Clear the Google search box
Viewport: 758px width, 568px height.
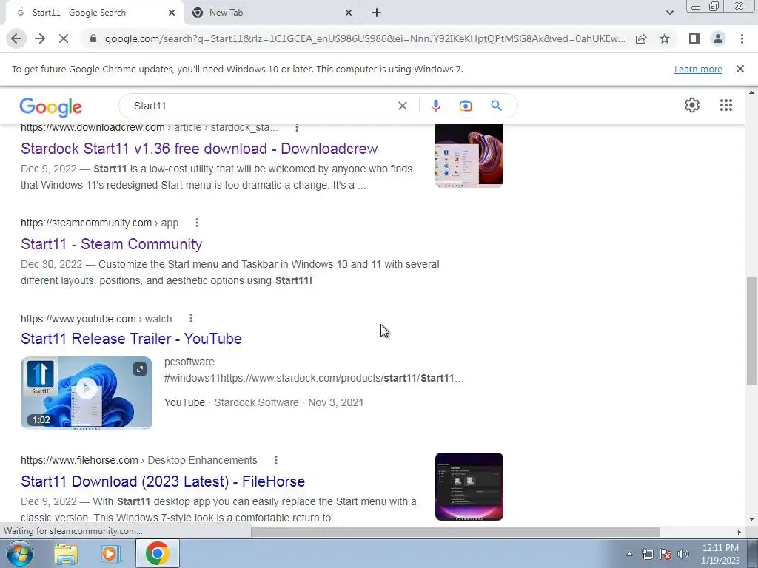click(402, 106)
